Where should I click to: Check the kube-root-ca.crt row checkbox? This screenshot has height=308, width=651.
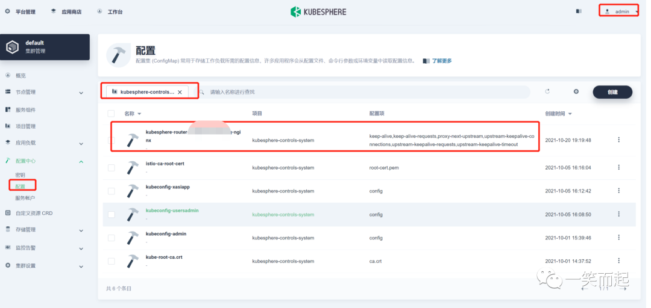112,262
